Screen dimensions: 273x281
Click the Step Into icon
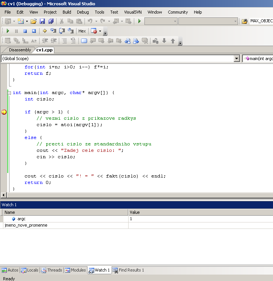click(x=53, y=31)
